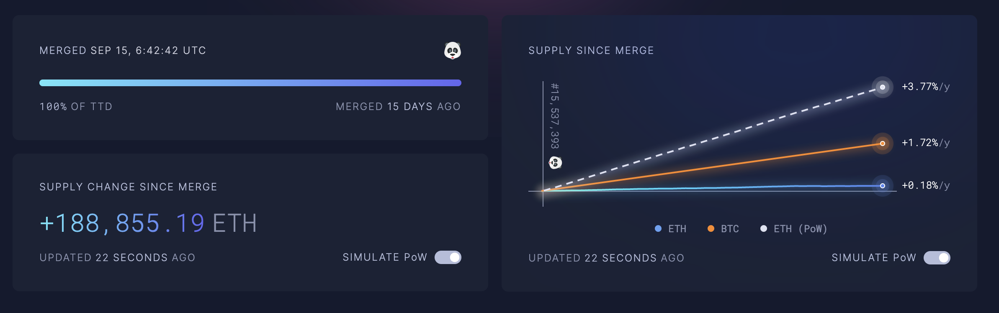This screenshot has height=313, width=999.
Task: Click the +188,855.19 ETH supply change value
Action: coord(148,223)
